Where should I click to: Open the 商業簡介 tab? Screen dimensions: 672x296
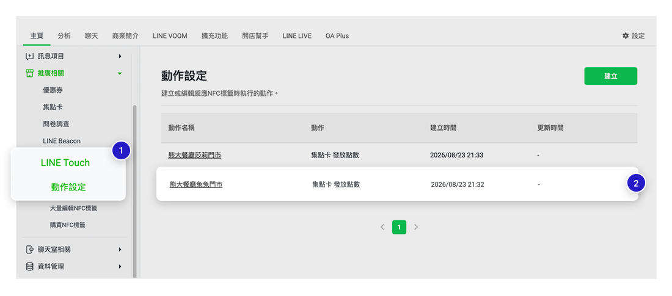tap(125, 36)
